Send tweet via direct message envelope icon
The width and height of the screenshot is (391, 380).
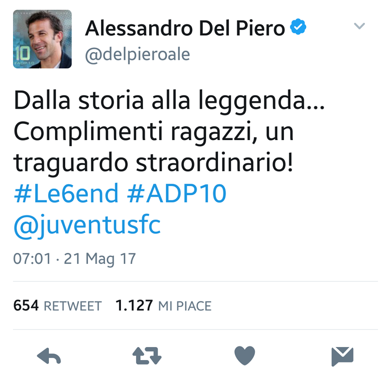tap(343, 356)
